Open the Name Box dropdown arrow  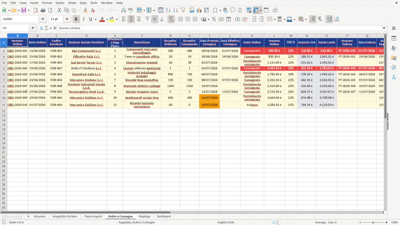point(33,28)
